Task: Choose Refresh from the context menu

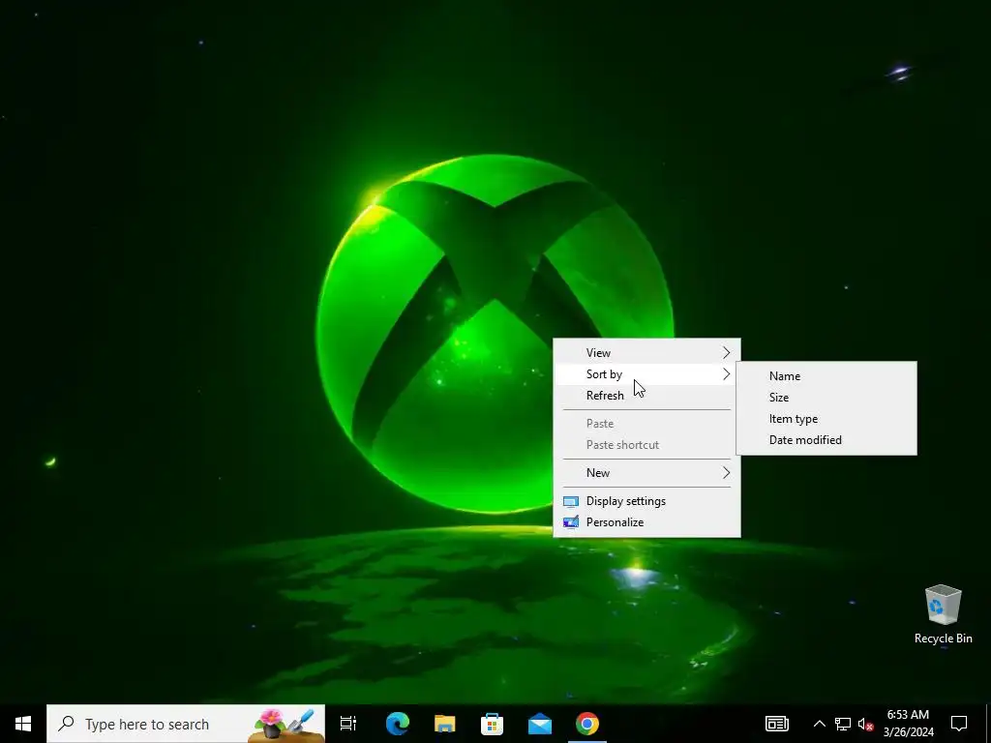Action: click(x=646, y=396)
